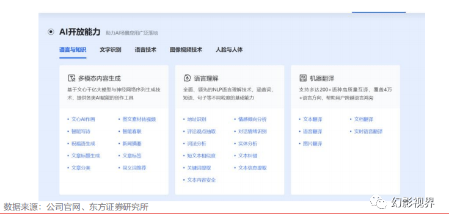Image resolution: width=449 pixels, height=222 pixels.
Task: Open the 语音技术 tab
Action: pyautogui.click(x=145, y=49)
